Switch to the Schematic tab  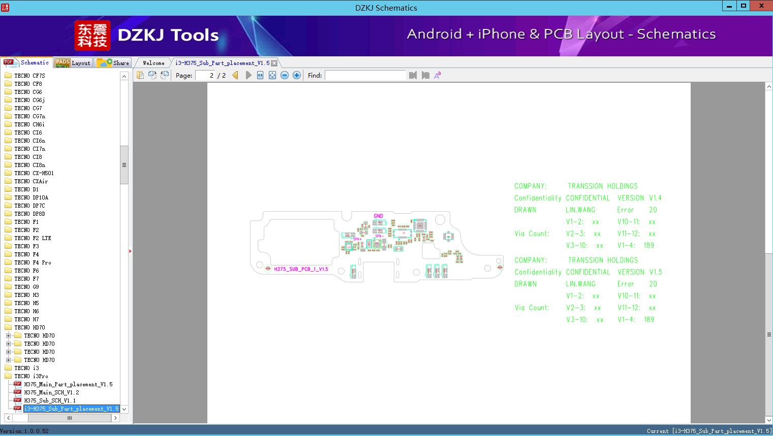26,62
